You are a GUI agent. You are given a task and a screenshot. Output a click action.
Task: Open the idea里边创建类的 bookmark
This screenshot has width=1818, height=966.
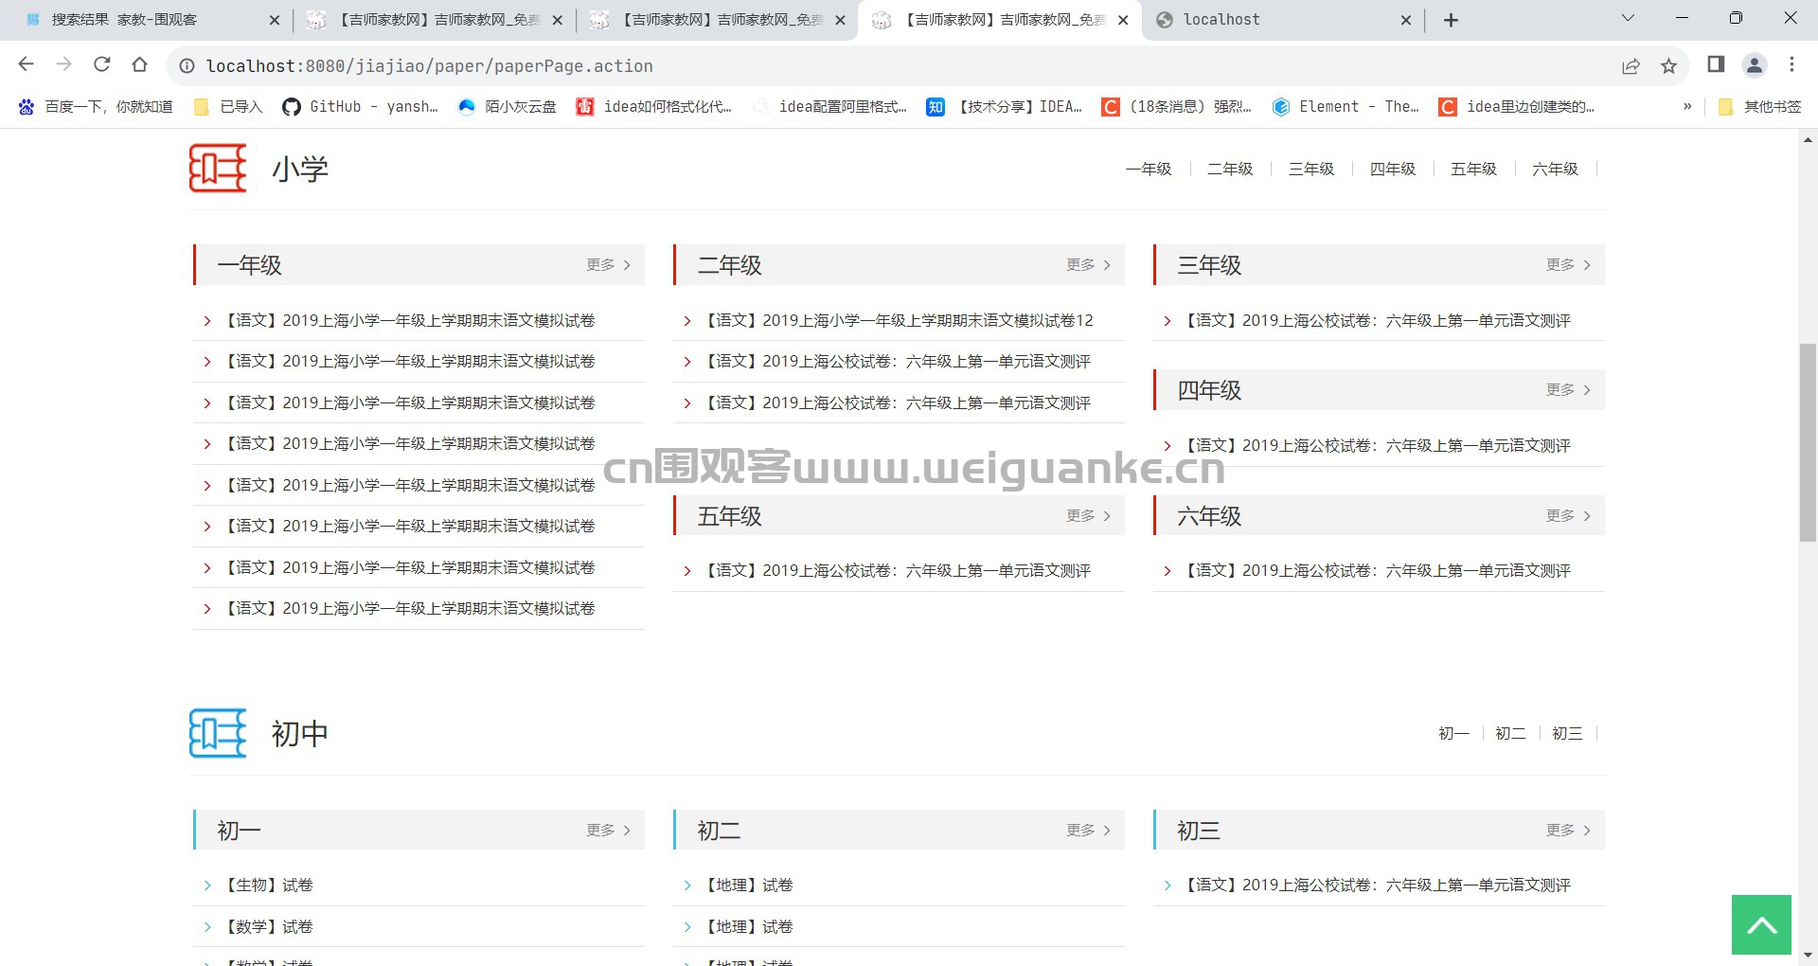(x=1517, y=107)
